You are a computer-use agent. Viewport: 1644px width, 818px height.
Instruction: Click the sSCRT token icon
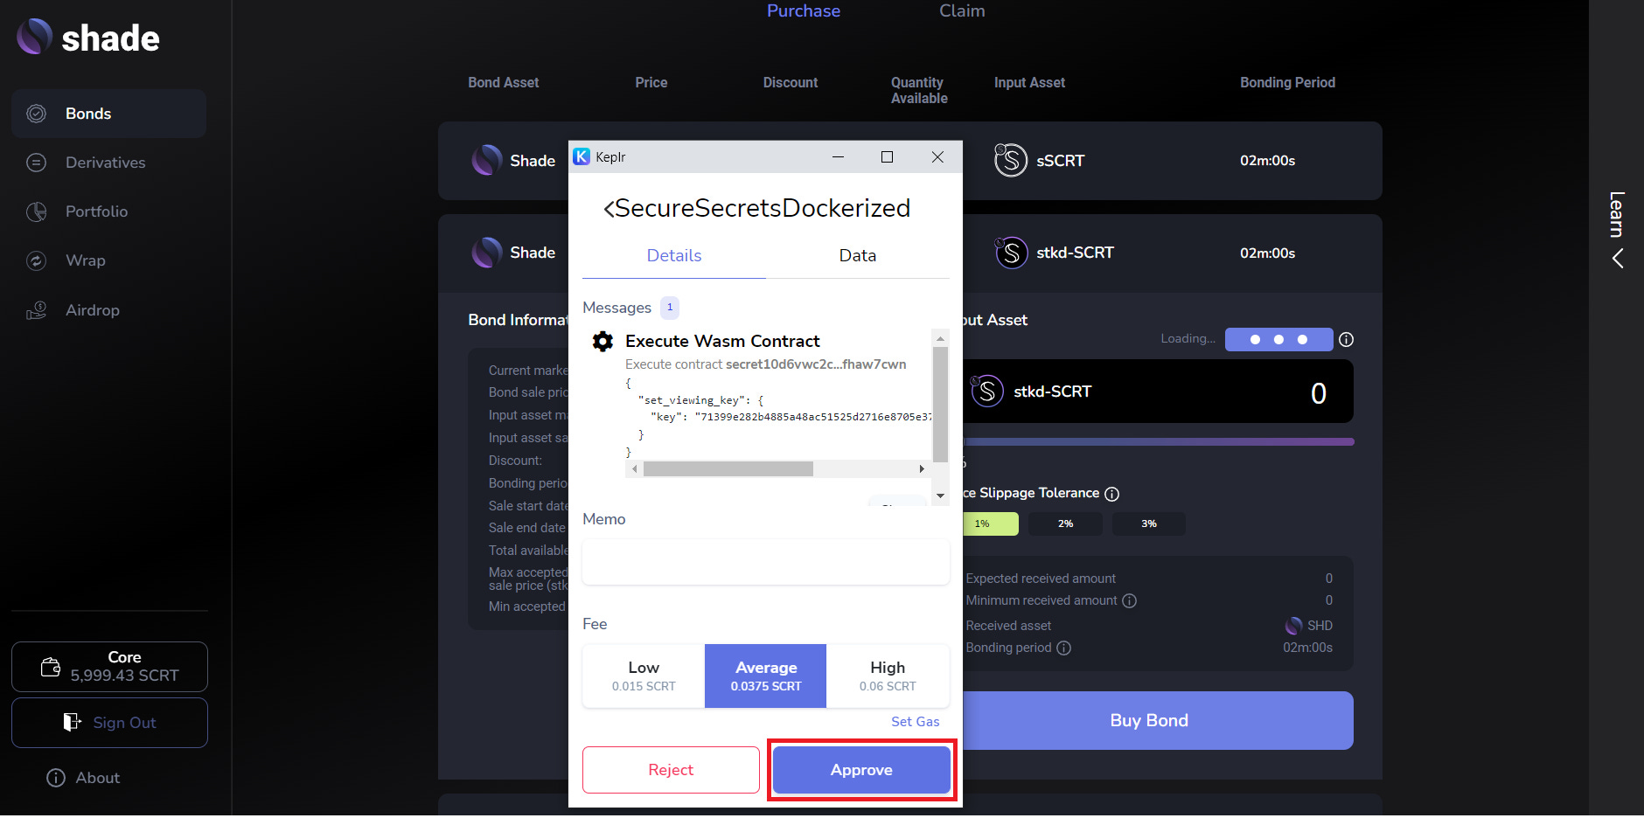pos(1011,160)
